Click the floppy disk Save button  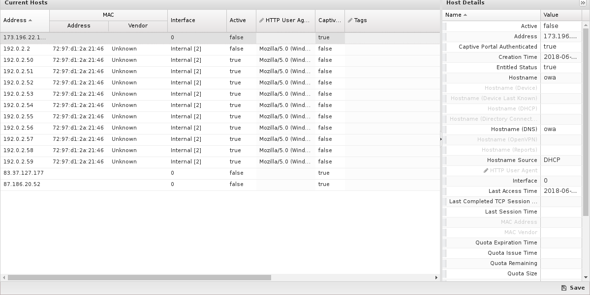573,288
